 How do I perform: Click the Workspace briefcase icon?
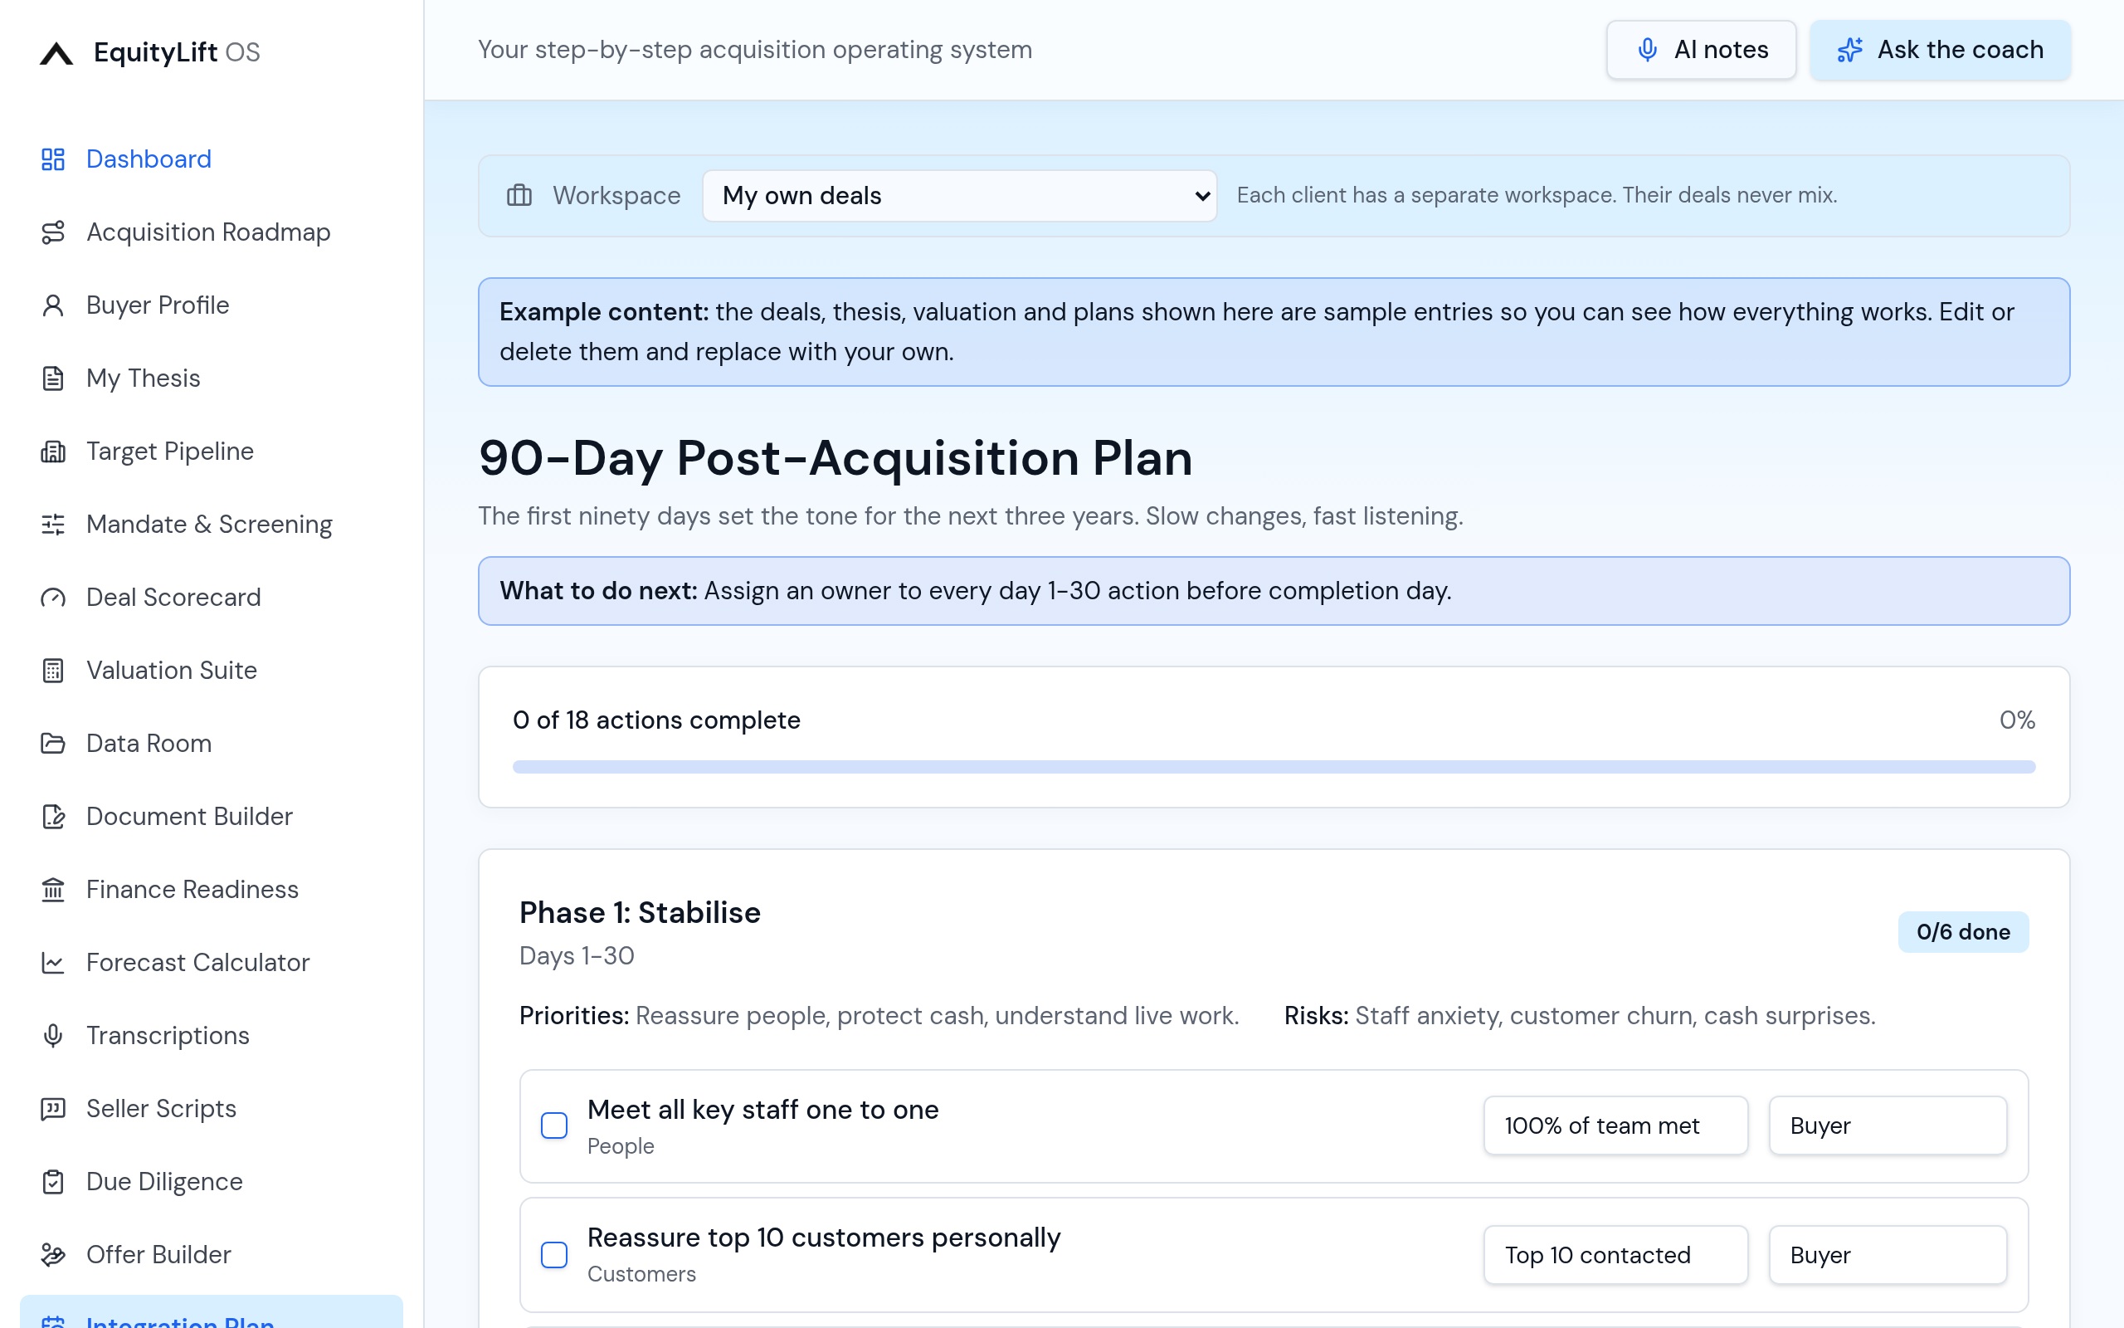click(519, 195)
